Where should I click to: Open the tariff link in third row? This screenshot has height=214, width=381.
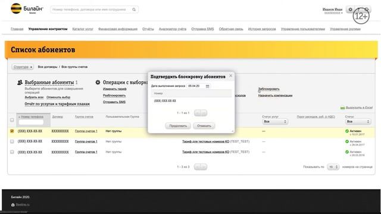click(x=205, y=152)
